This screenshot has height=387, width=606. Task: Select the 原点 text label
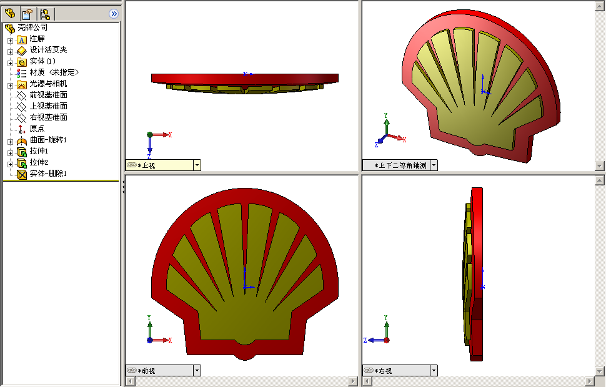pyautogui.click(x=37, y=128)
